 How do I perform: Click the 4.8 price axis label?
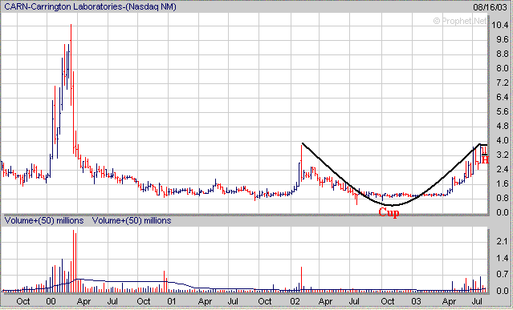pyautogui.click(x=503, y=126)
